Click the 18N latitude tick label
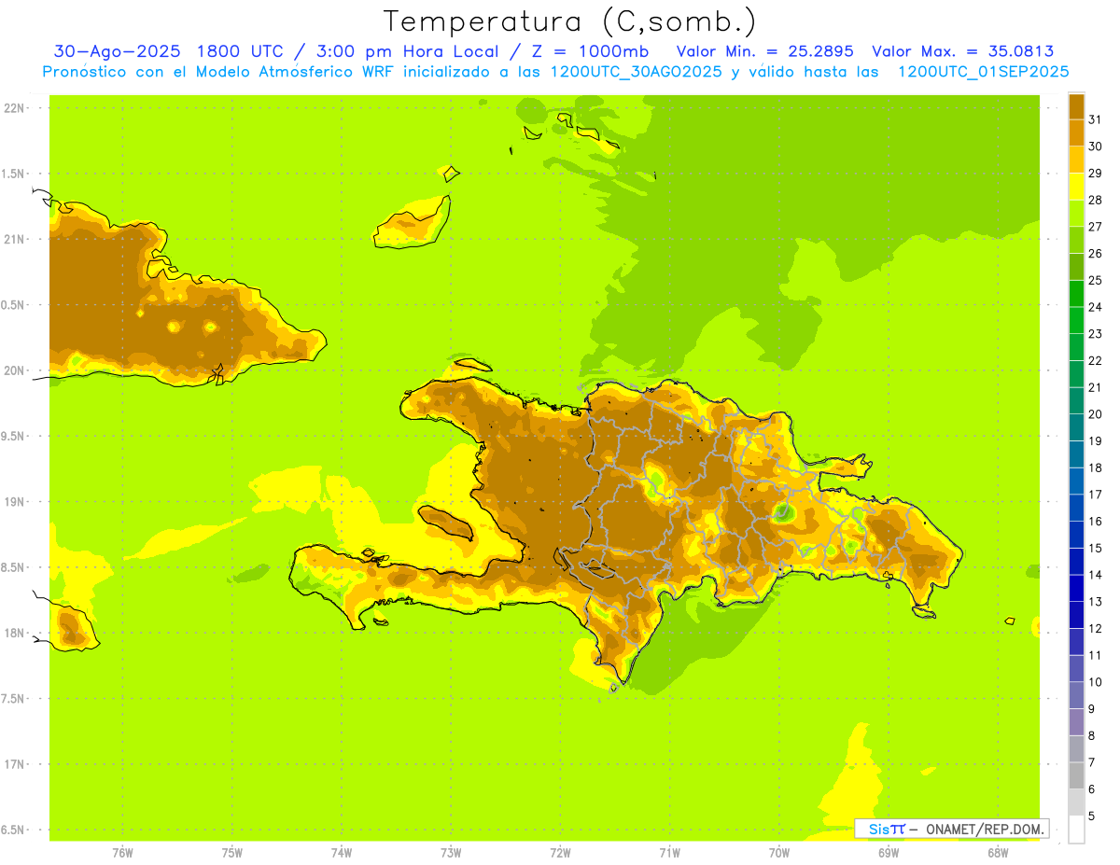 tap(16, 633)
